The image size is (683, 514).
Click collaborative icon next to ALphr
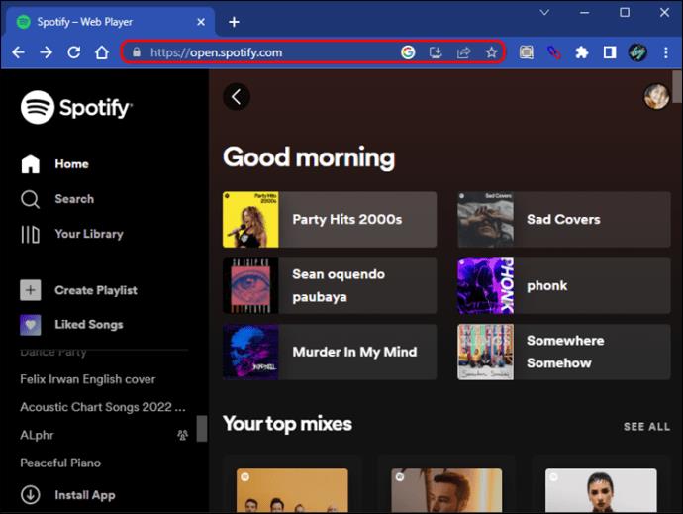click(x=182, y=435)
